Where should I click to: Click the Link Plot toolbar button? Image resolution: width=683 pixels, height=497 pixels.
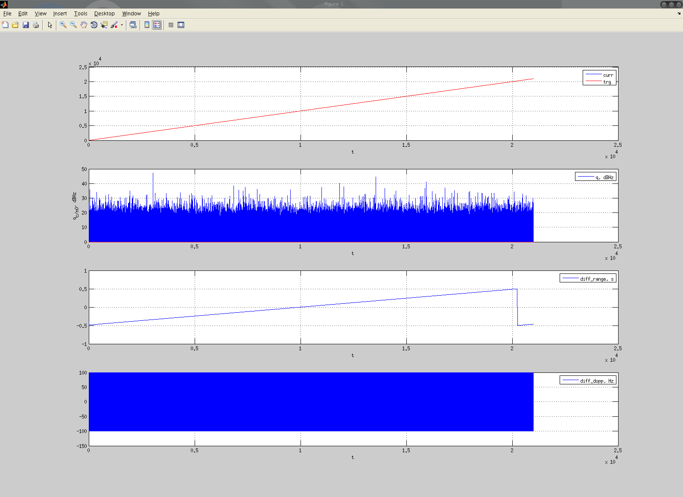[133, 25]
